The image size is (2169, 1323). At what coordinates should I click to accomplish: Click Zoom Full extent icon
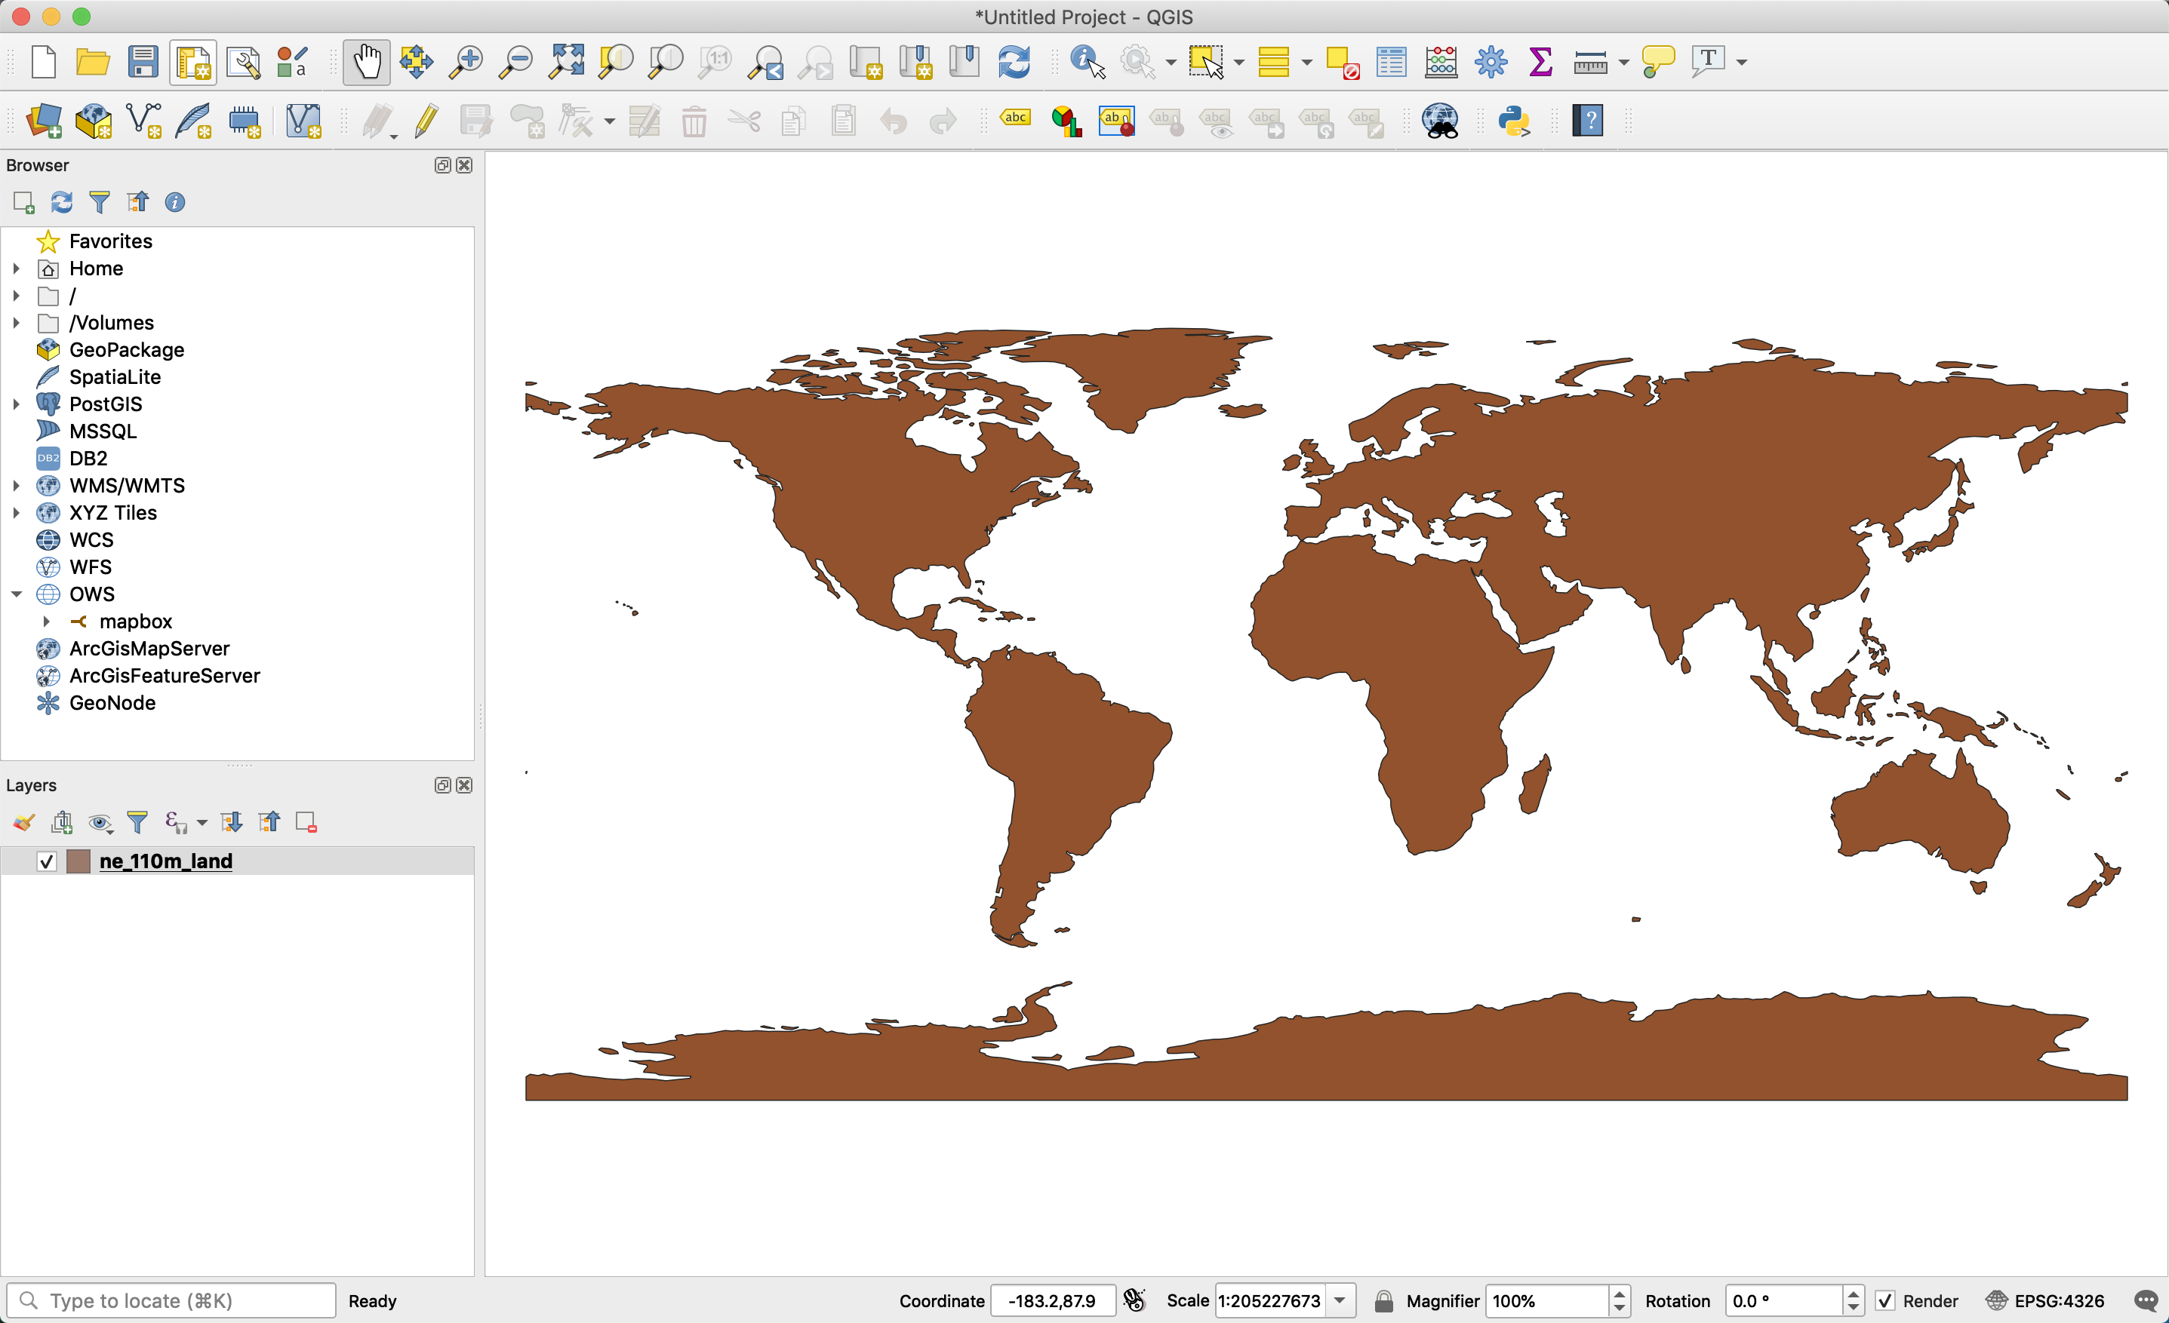pos(566,63)
